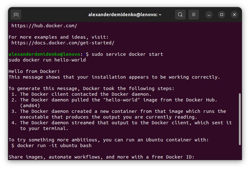
Task: Open a new terminal tab
Action: click(16, 15)
